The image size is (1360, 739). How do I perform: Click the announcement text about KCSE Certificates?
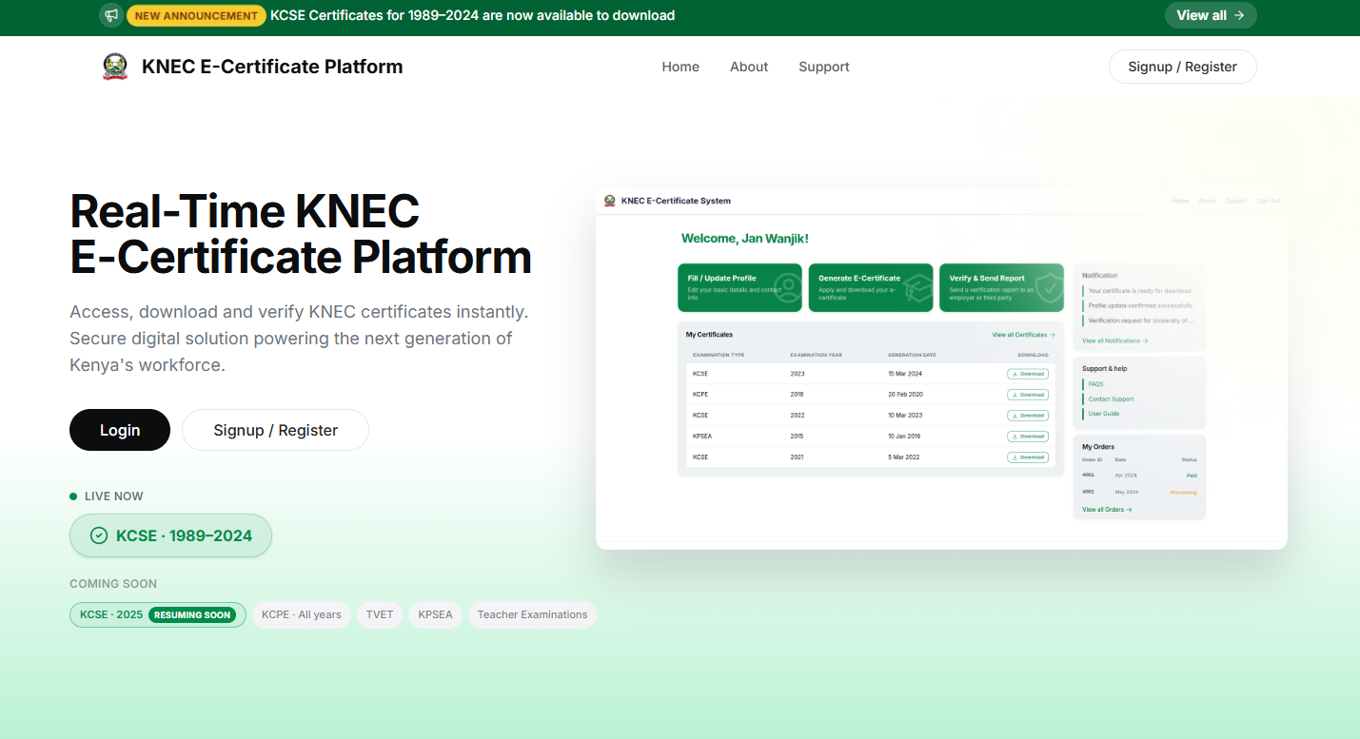pos(473,15)
